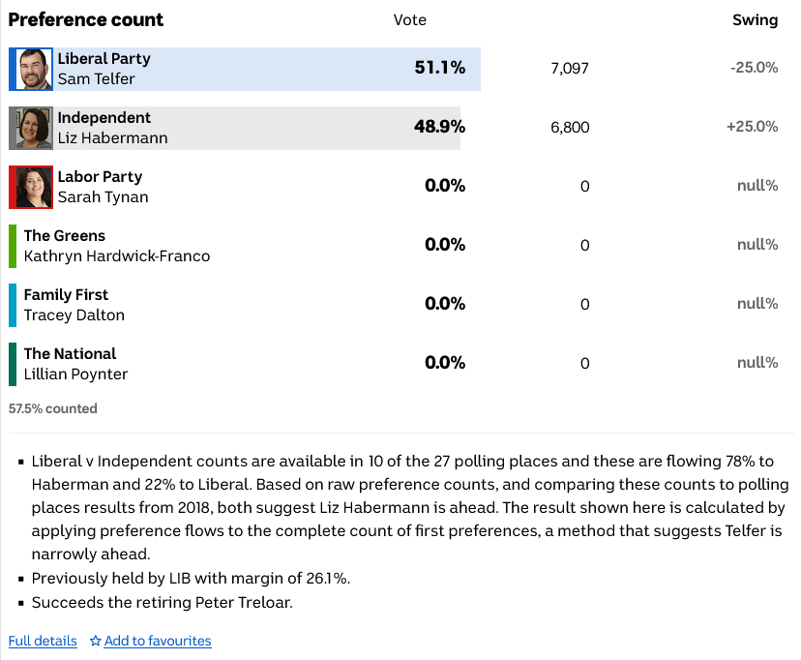Click the 7,097 vote count for Telfer
Viewport: 801px width, 660px height.
569,69
